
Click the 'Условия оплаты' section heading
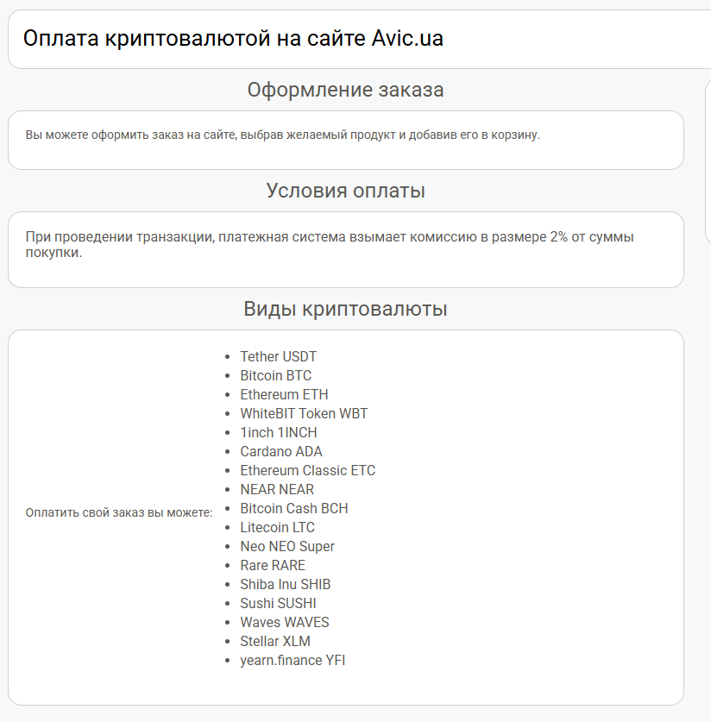tap(345, 191)
